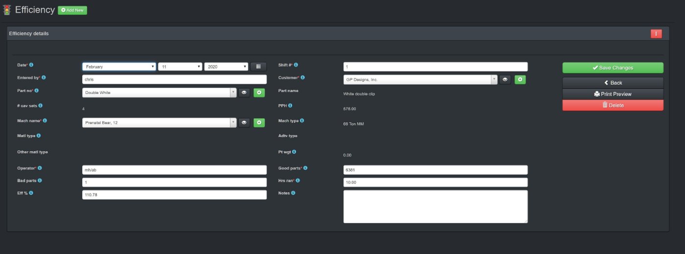
Task: Click the Matl type info icon
Action: tap(39, 136)
